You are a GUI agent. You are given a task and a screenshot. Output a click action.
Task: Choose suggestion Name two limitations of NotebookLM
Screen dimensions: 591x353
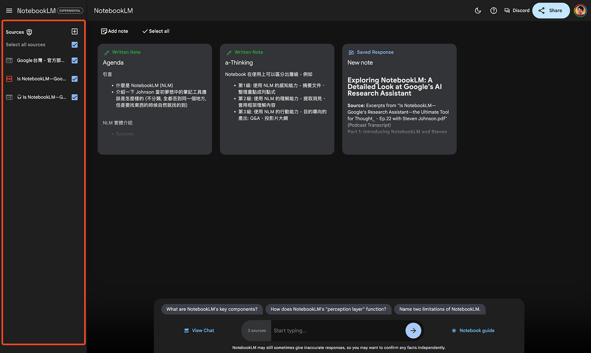coord(440,309)
